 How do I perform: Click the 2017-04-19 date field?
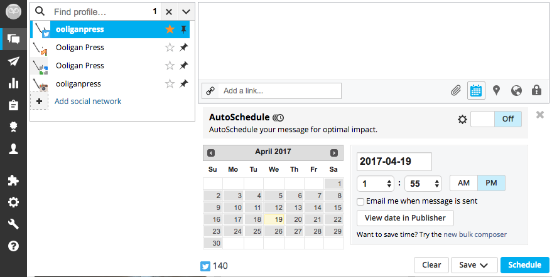click(394, 161)
